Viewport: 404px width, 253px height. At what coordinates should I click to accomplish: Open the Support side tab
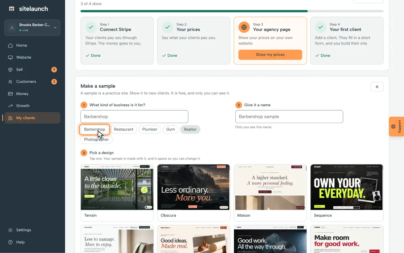[396, 126]
